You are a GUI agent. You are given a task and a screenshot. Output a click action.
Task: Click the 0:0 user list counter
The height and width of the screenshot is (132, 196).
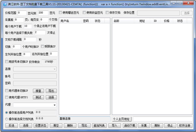pyautogui.click(x=46, y=112)
